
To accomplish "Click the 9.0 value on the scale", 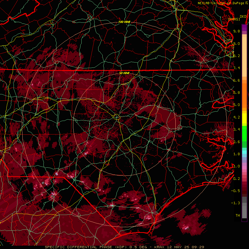I will 237,43.
